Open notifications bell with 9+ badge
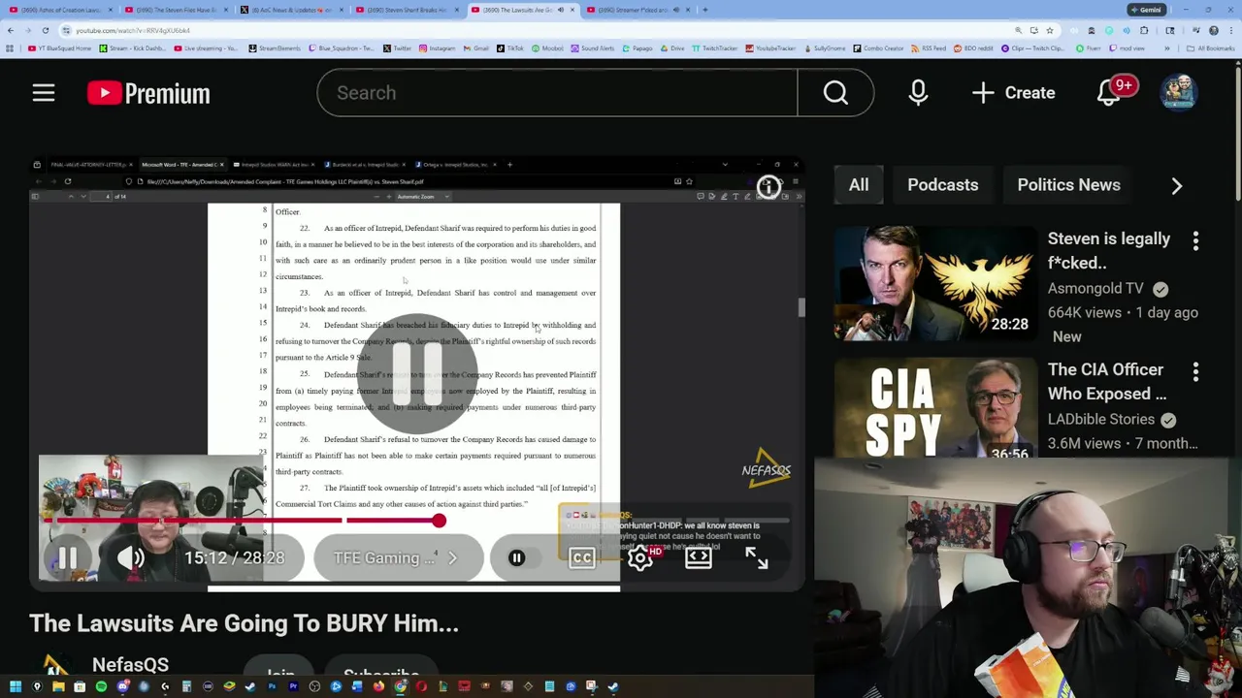This screenshot has width=1242, height=698. pos(1109,93)
